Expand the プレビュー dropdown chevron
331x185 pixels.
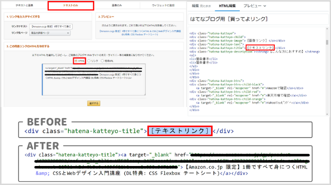coord(265,6)
